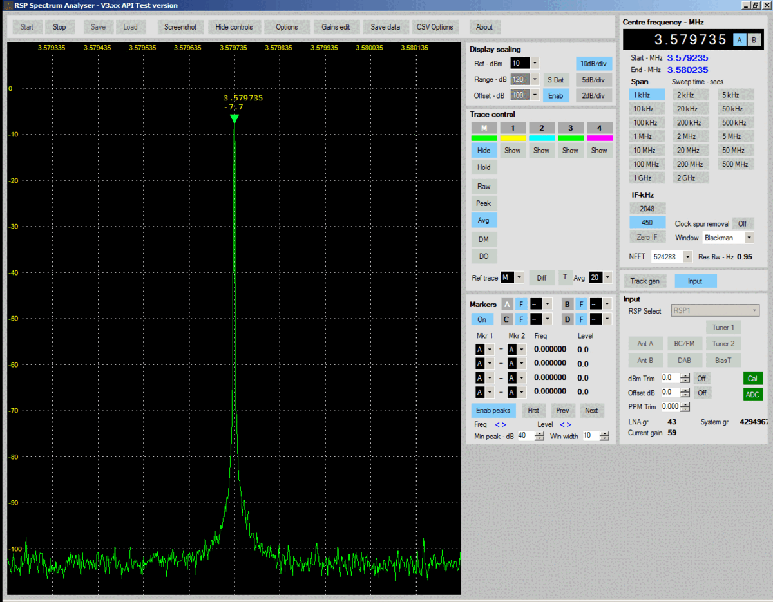Click the Screenshot toolbar button
This screenshot has height=602, width=773.
tap(180, 27)
